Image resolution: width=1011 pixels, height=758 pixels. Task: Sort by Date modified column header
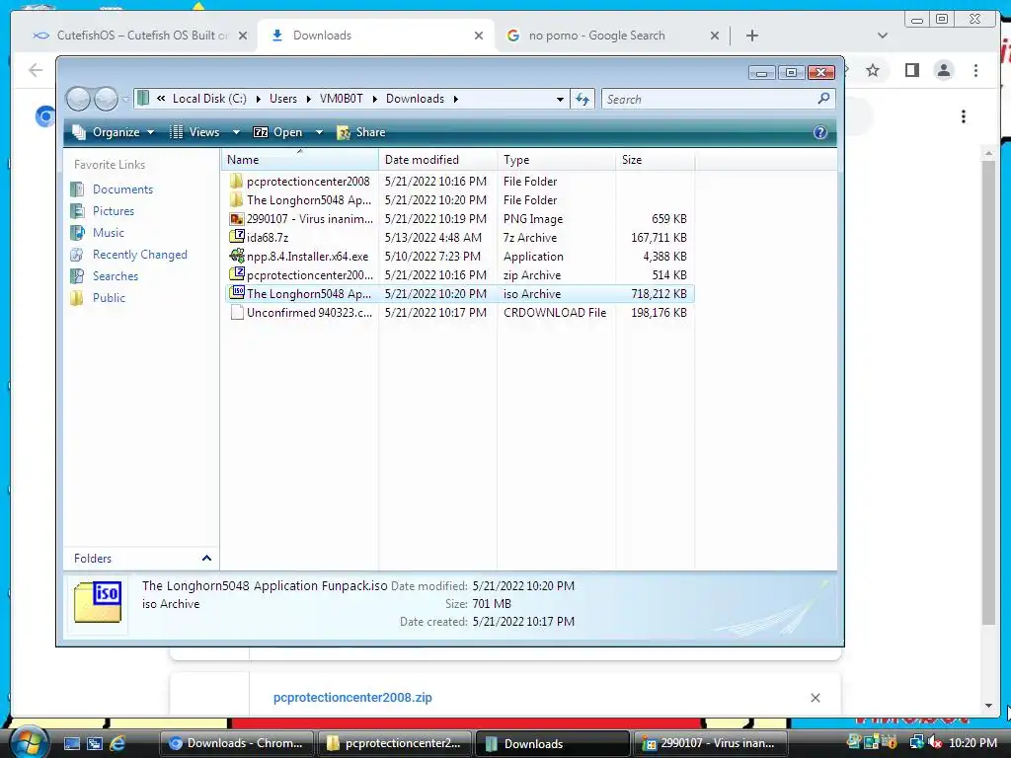tap(437, 159)
